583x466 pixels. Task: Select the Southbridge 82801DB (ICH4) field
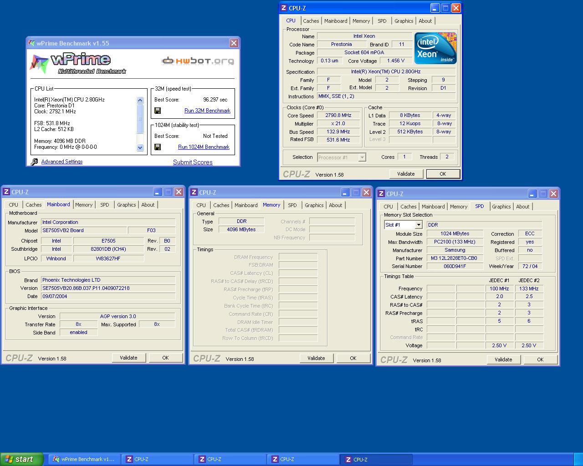pos(108,249)
